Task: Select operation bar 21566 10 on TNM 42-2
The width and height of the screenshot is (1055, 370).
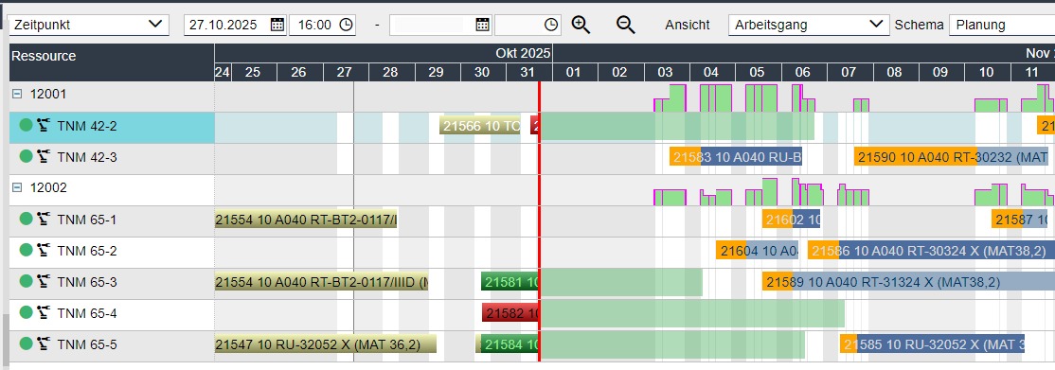Action: click(480, 125)
